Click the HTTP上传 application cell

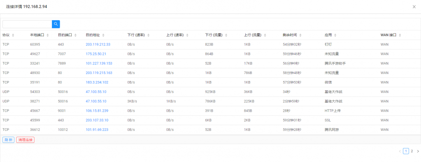pos(333,111)
